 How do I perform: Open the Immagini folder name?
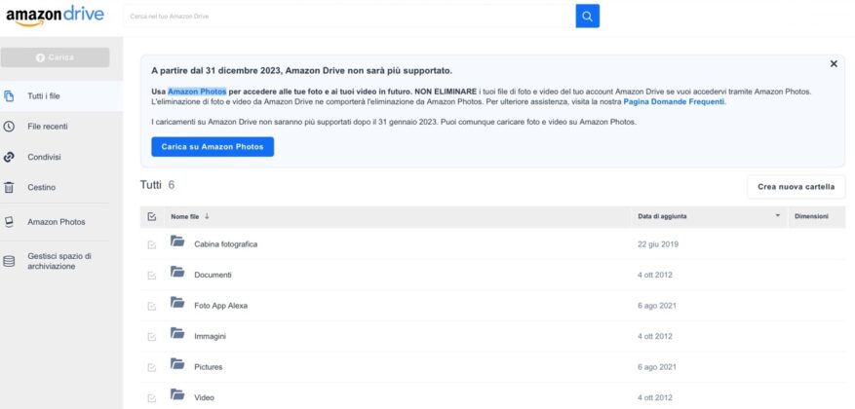tap(210, 337)
